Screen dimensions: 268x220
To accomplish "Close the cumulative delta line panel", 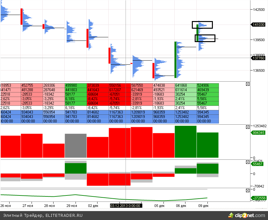I will tap(248, 191).
